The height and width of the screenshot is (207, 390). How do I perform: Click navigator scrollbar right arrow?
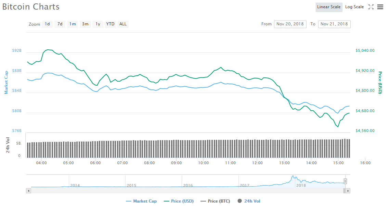[348, 191]
